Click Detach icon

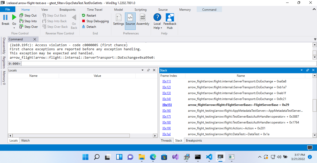click(84, 27)
